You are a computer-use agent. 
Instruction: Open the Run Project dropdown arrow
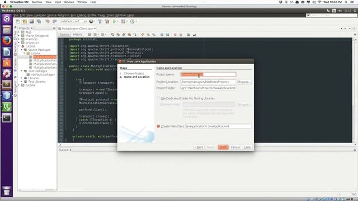118,21
